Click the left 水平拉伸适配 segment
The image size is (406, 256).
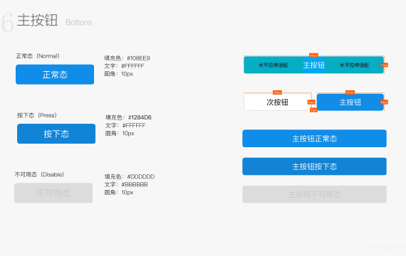[274, 65]
